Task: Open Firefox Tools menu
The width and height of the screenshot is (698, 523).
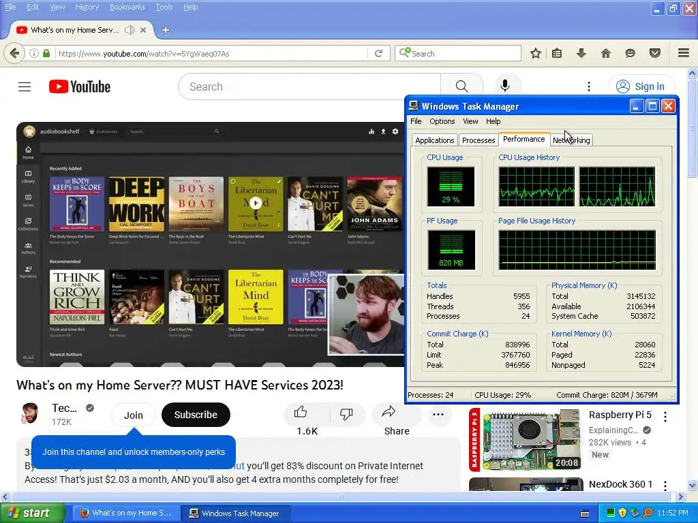Action: tap(164, 7)
